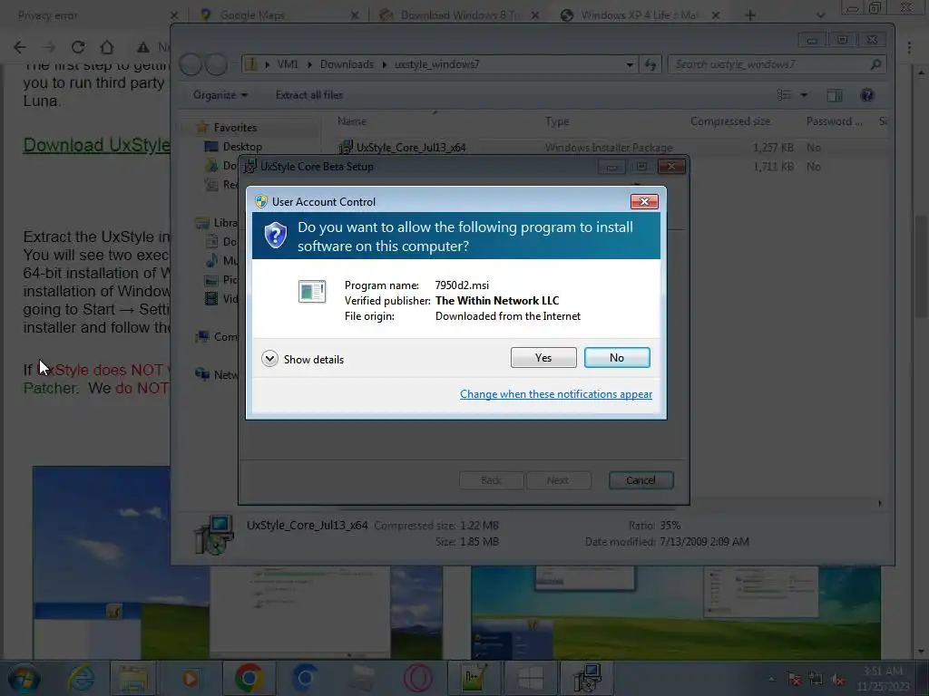Image resolution: width=929 pixels, height=696 pixels.
Task: Reload the browser page
Action: (78, 47)
